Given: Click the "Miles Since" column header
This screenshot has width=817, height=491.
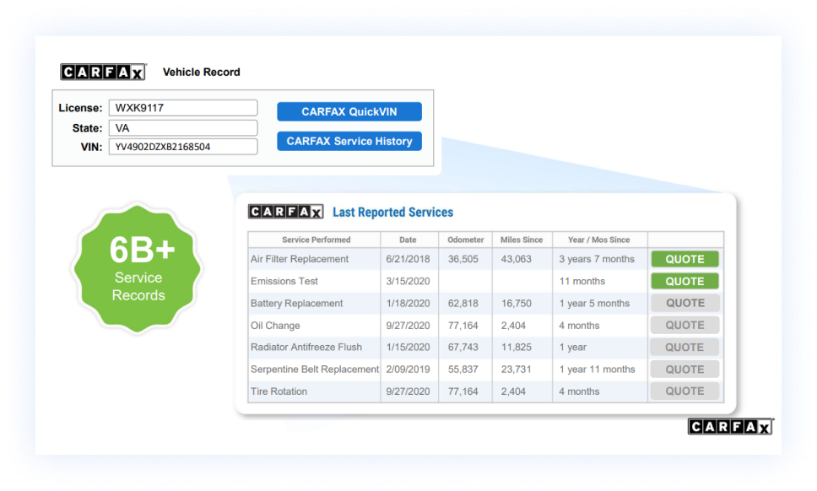Looking at the screenshot, I should click(x=522, y=240).
